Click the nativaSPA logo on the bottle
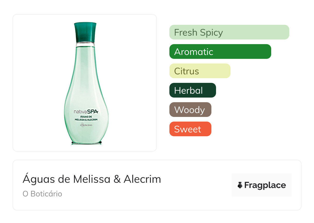This screenshot has width=314, height=223. tap(86, 112)
